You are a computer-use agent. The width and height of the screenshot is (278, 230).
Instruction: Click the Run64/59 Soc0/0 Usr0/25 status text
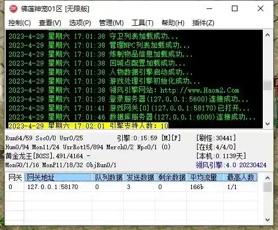(44, 138)
